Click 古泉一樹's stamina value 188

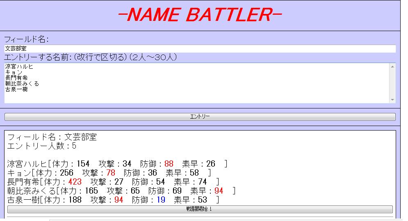click(x=75, y=200)
